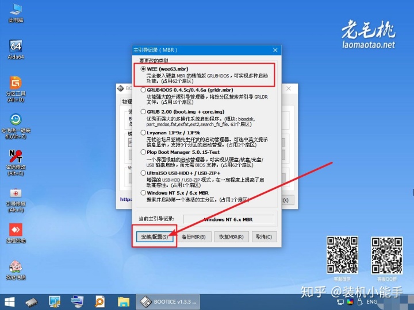Click the 恢复MBR(R) button
Image resolution: width=414 pixels, height=310 pixels.
tap(231, 237)
